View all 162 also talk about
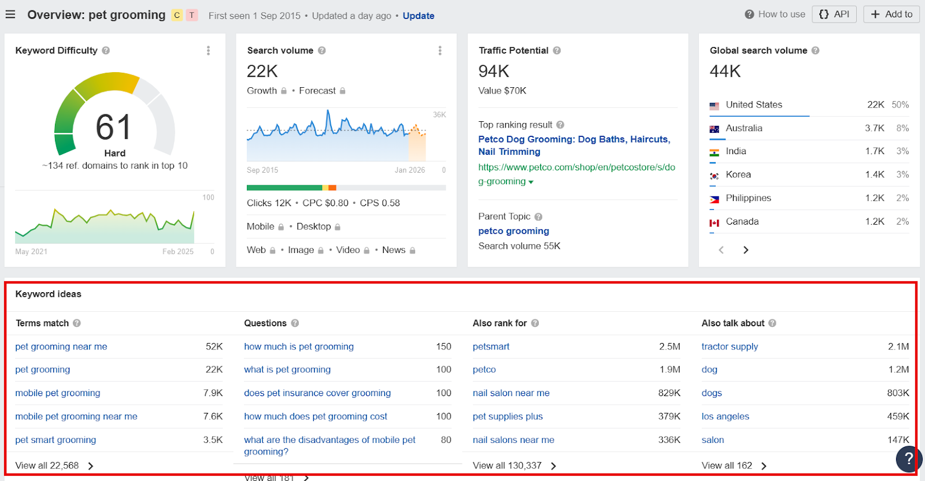This screenshot has height=481, width=925. point(734,465)
